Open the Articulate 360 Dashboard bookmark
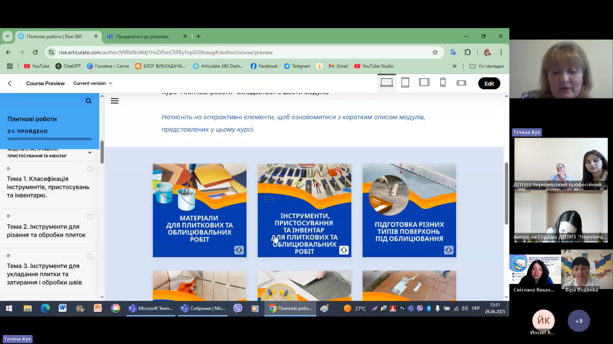 217,66
